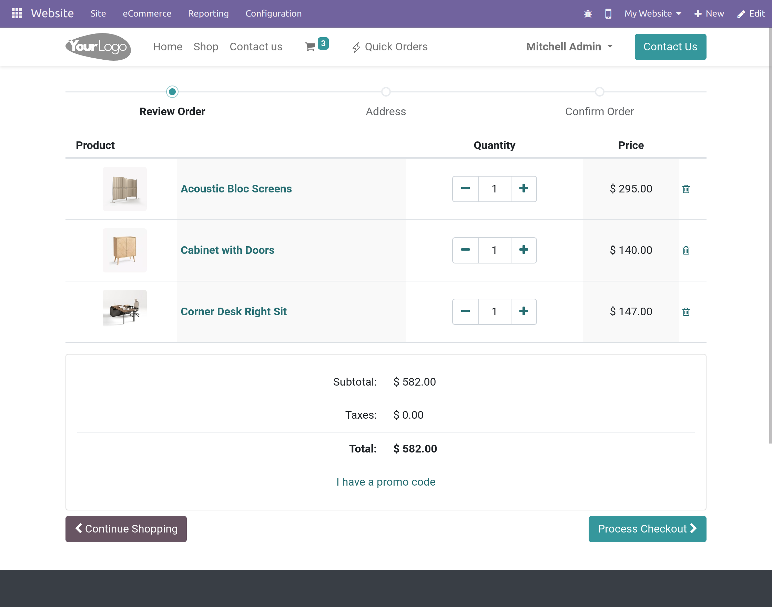
Task: Select the Address step circle
Action: click(x=386, y=92)
